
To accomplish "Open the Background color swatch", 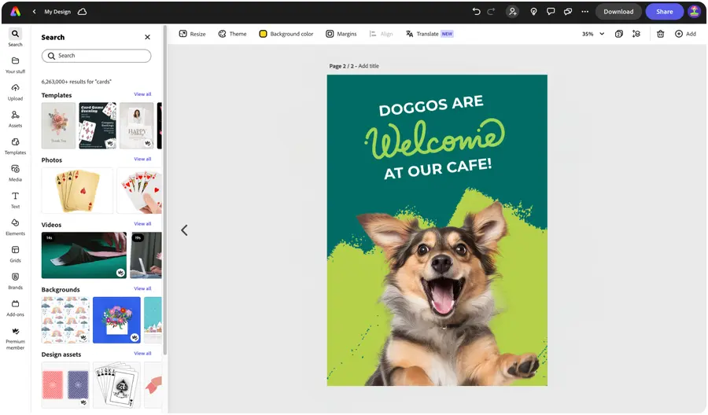I will click(x=286, y=34).
